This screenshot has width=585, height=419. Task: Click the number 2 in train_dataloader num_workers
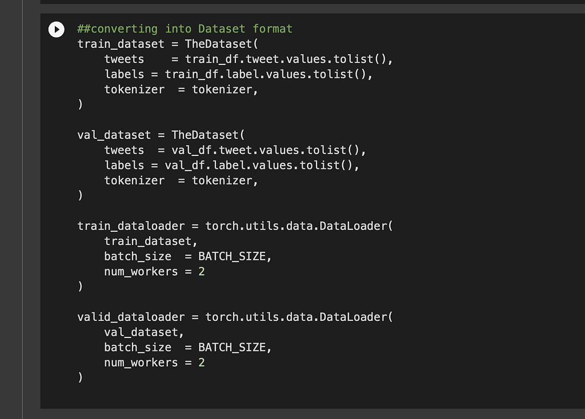click(202, 271)
